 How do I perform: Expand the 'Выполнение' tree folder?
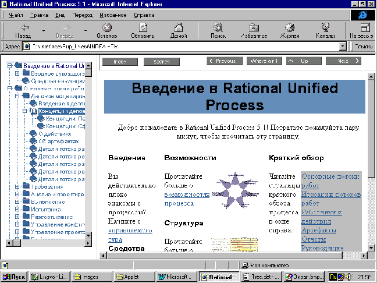tap(17, 201)
